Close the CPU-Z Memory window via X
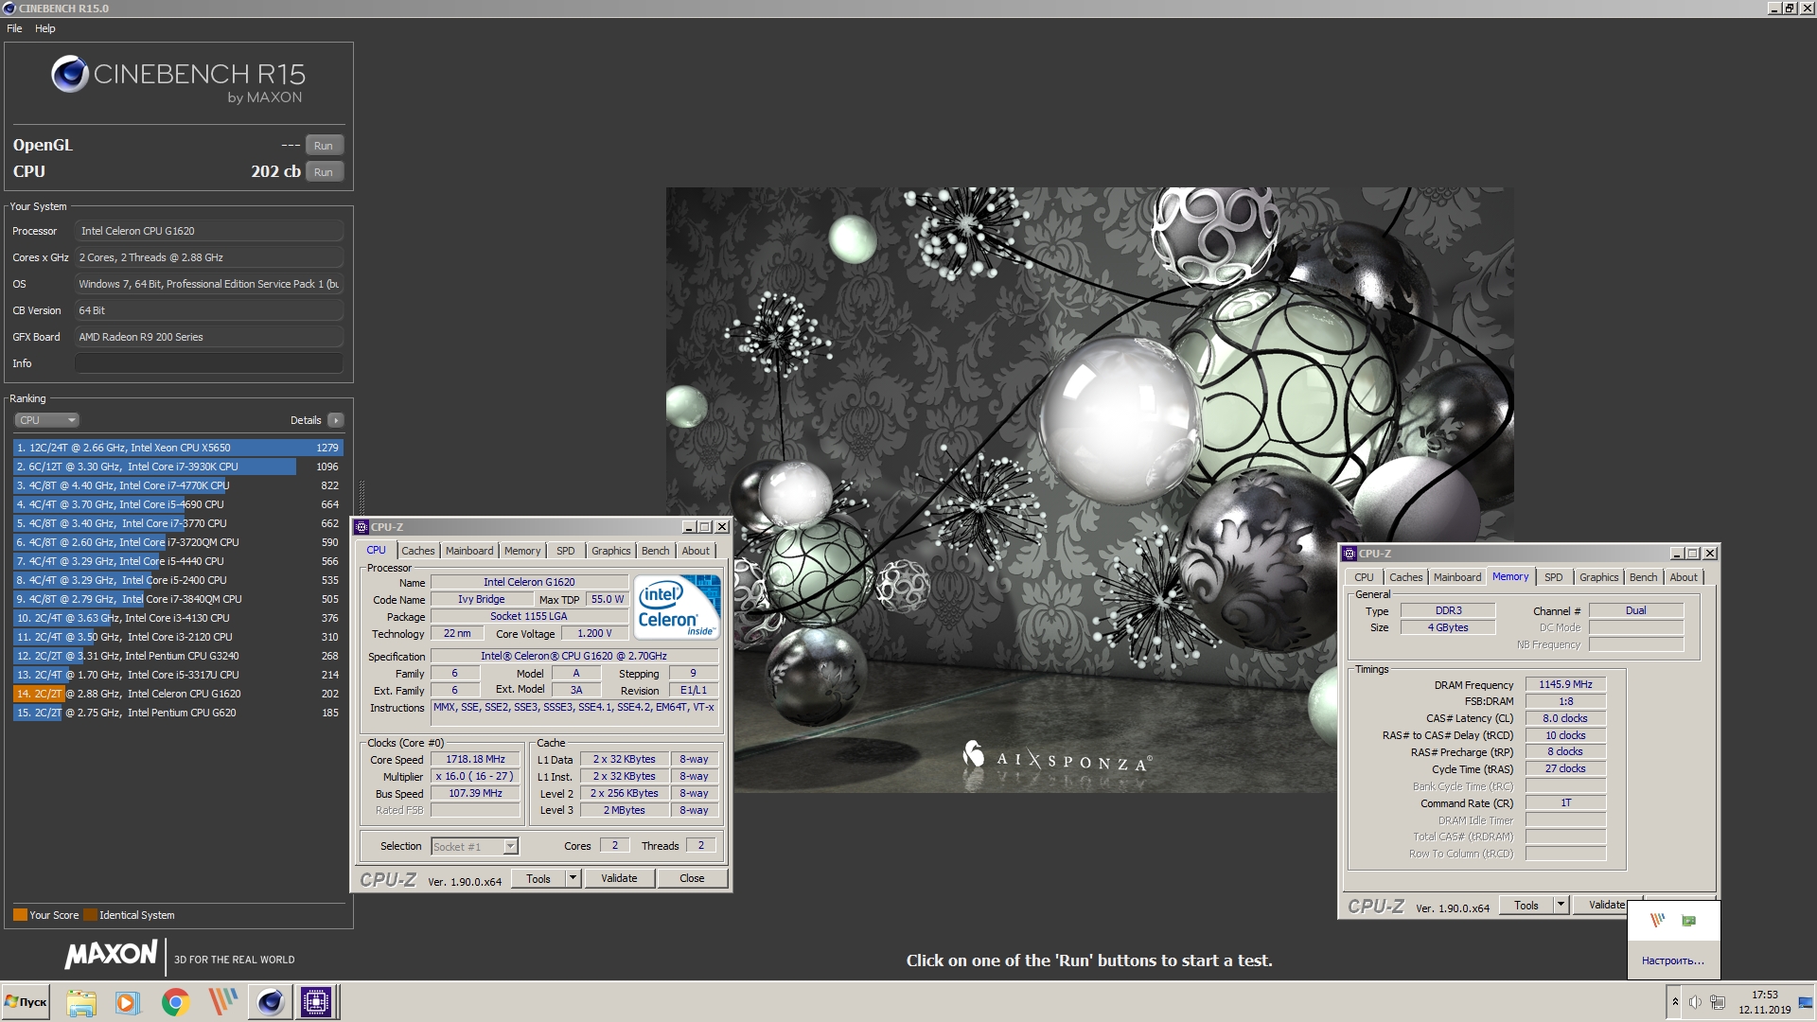 click(1709, 554)
